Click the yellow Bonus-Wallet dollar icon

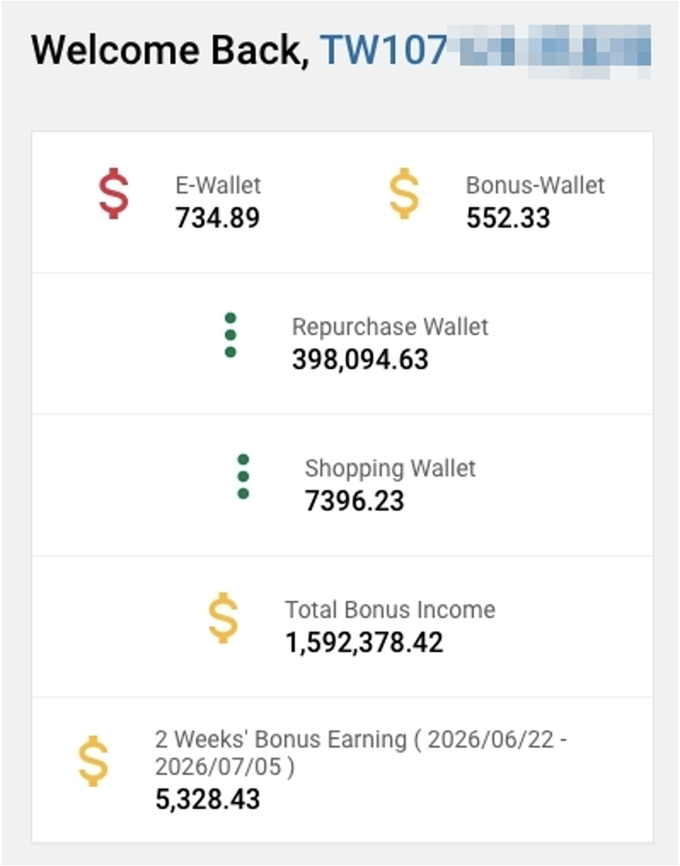click(404, 193)
